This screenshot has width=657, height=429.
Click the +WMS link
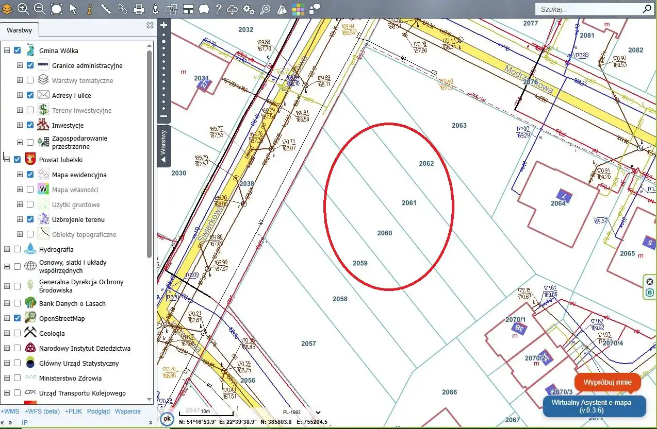pos(10,411)
